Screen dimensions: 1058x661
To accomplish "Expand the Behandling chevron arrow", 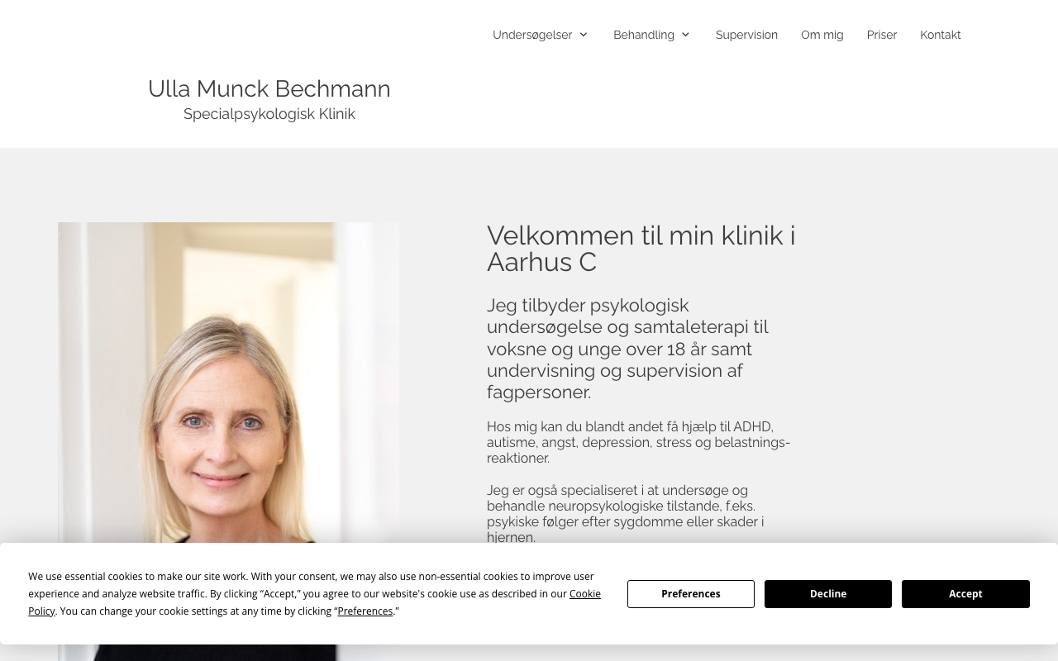I will click(685, 35).
